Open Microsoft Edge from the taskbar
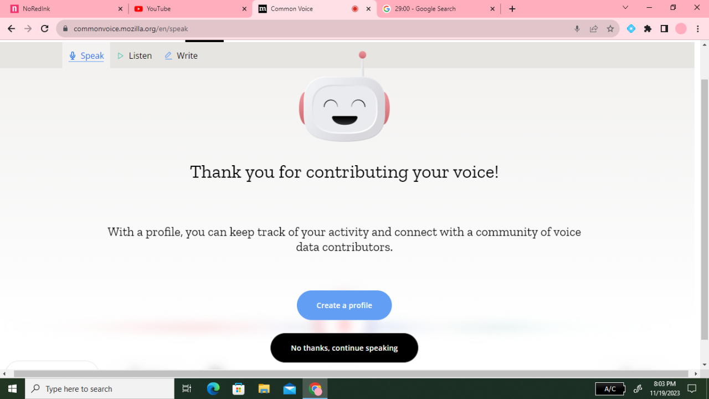 tap(213, 388)
